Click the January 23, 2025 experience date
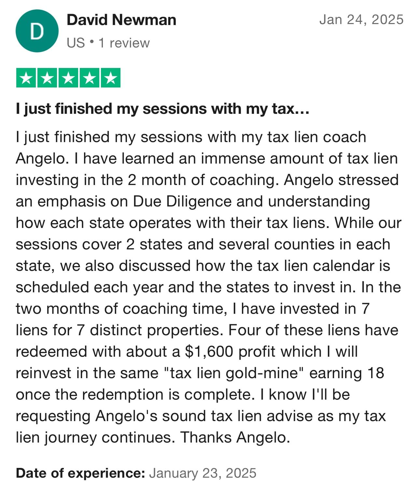This screenshot has height=491, width=420. [x=203, y=473]
